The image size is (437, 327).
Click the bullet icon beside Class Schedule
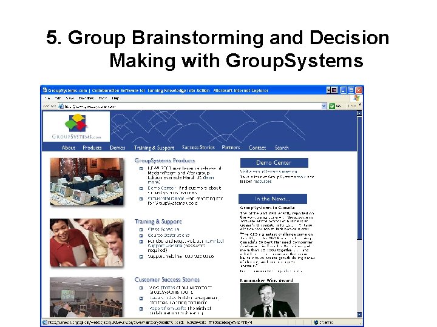pyautogui.click(x=141, y=230)
